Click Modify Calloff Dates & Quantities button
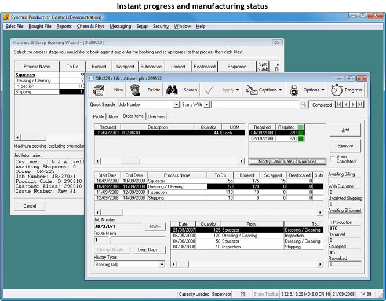The height and width of the screenshot is (301, 386). 287,161
